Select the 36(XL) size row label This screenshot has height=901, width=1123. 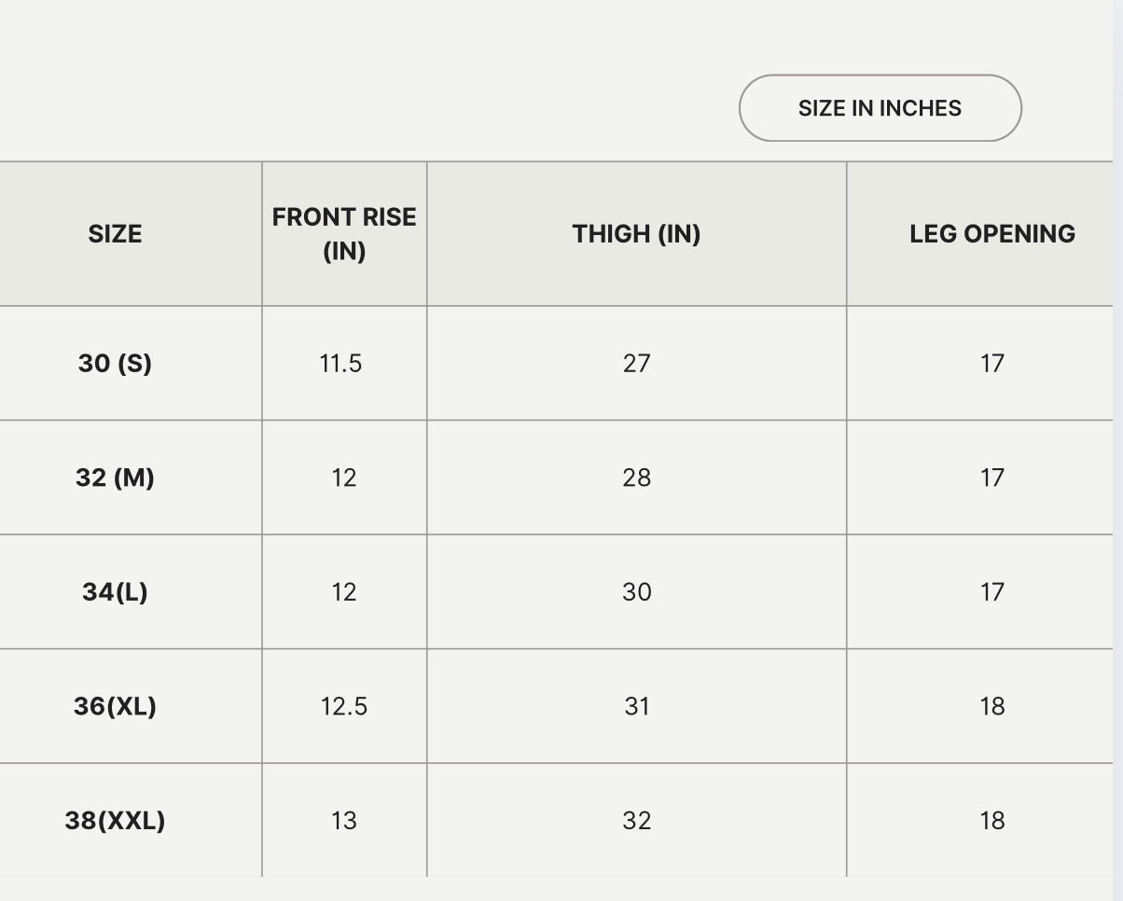pos(115,706)
